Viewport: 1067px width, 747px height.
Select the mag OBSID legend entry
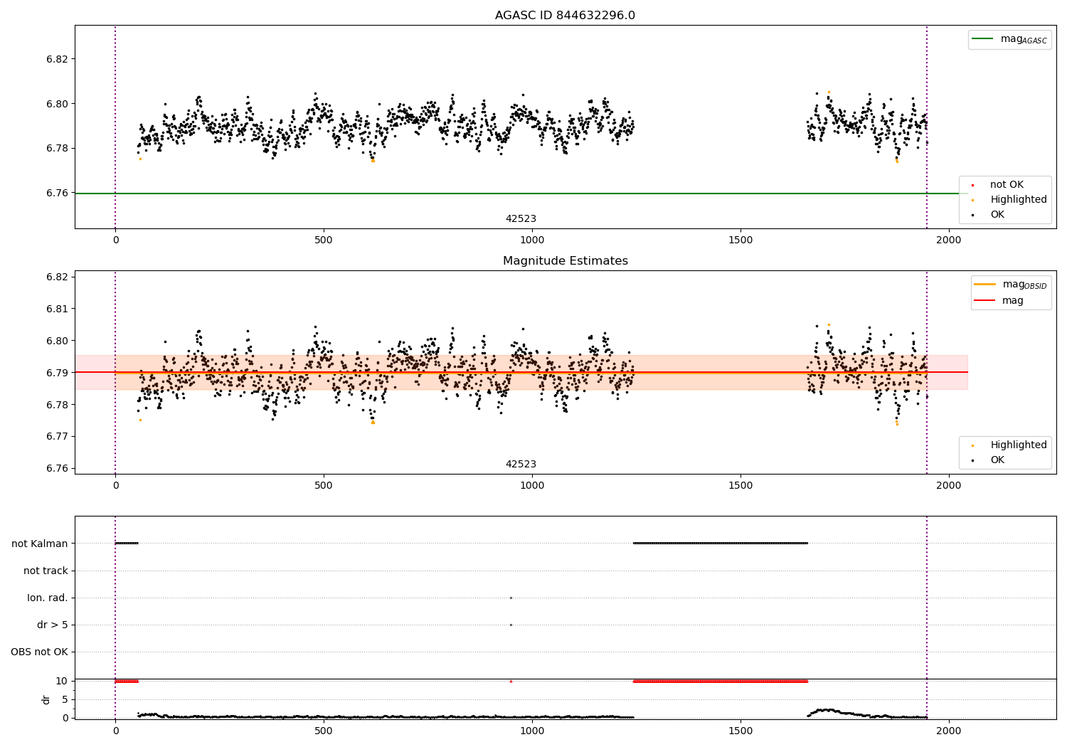pyautogui.click(x=1010, y=285)
